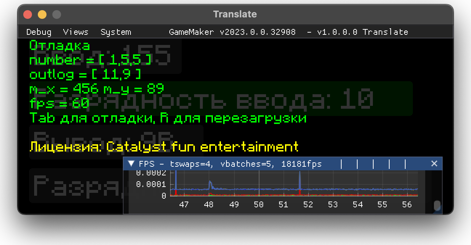This screenshot has height=245, width=471.
Task: Open the Views menu
Action: point(76,32)
